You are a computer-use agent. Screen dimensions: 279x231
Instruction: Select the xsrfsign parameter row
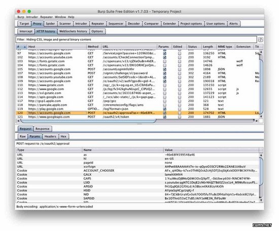[x=137, y=167]
